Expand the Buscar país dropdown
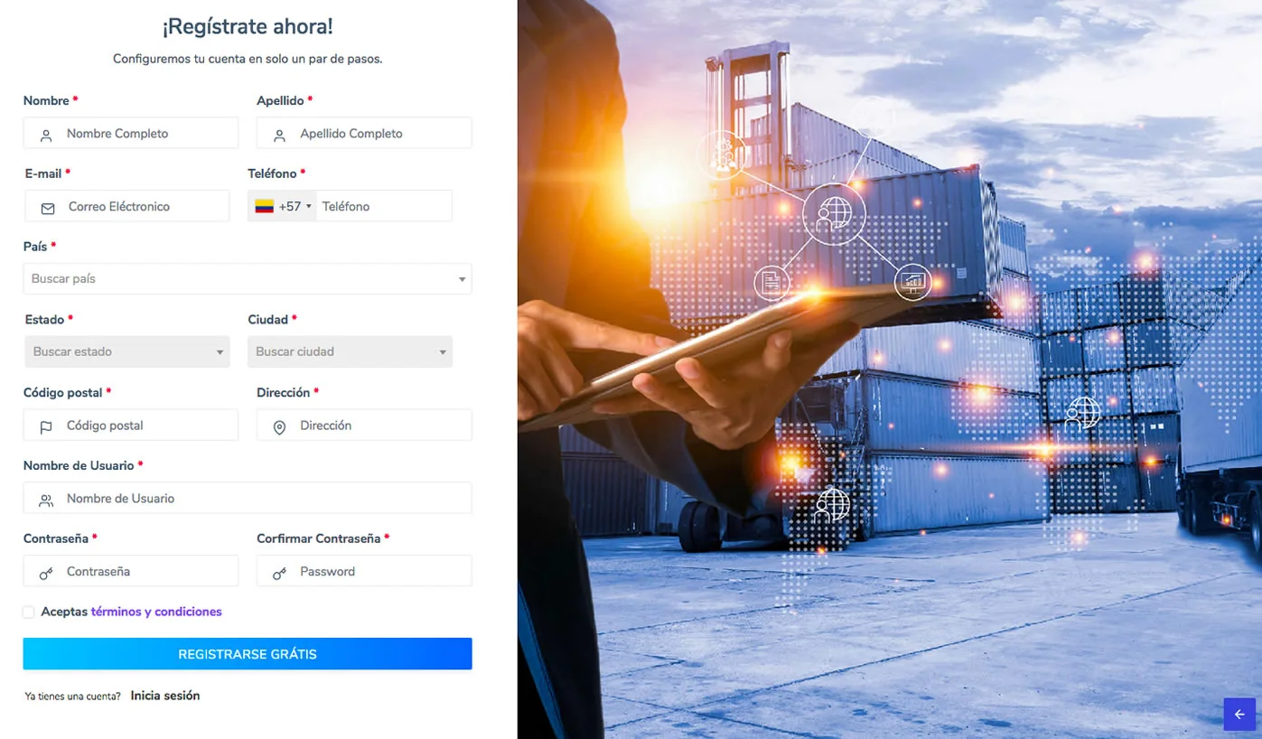This screenshot has height=739, width=1262. click(248, 278)
